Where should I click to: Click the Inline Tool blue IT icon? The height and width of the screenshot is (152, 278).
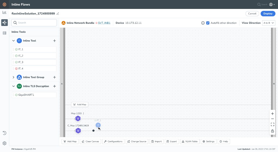tap(19, 41)
